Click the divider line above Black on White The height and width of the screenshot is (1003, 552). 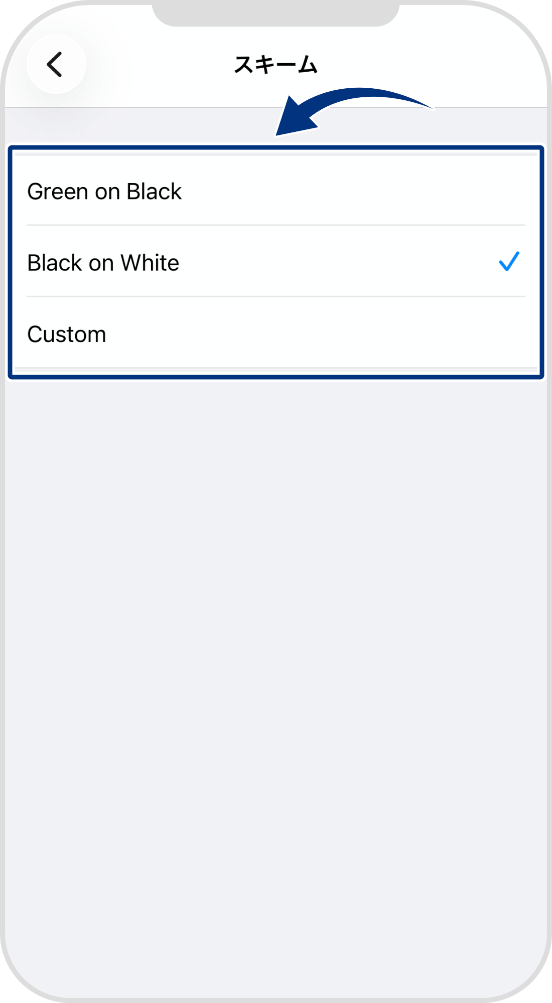pos(276,225)
